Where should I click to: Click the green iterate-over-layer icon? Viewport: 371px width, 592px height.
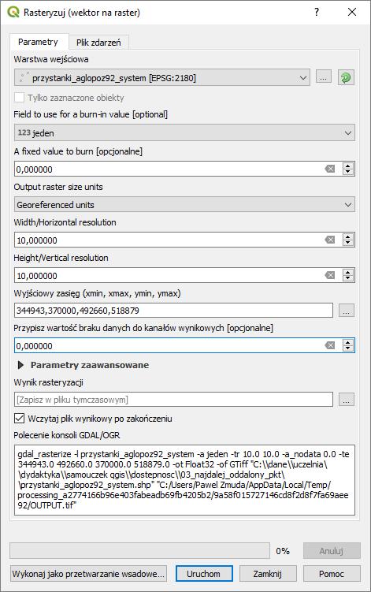pos(346,78)
